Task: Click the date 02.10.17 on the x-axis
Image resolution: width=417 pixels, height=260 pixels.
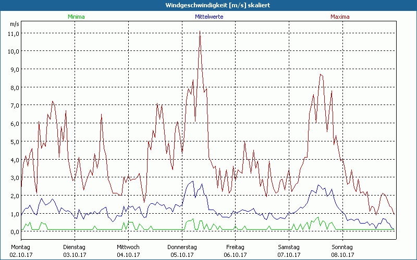Action: (21, 255)
